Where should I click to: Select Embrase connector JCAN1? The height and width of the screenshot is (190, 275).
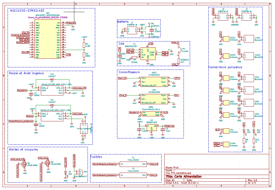pos(226,144)
